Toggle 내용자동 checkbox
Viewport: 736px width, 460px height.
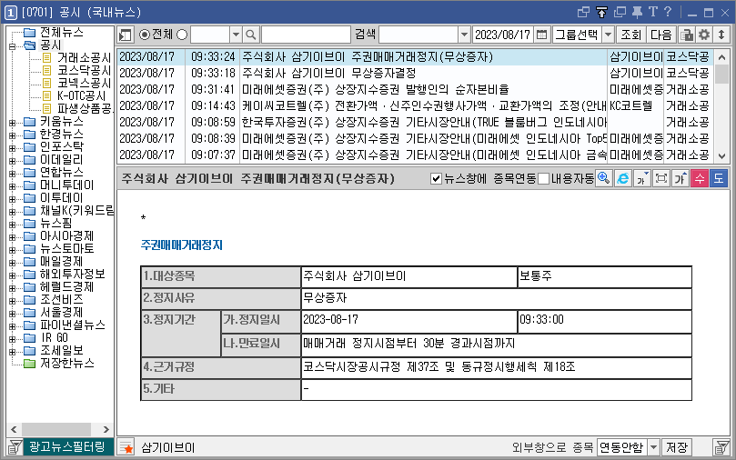(x=543, y=179)
